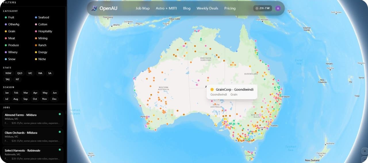The height and width of the screenshot is (163, 368).
Task: Enable the Winery category filter
Action: click(x=13, y=52)
